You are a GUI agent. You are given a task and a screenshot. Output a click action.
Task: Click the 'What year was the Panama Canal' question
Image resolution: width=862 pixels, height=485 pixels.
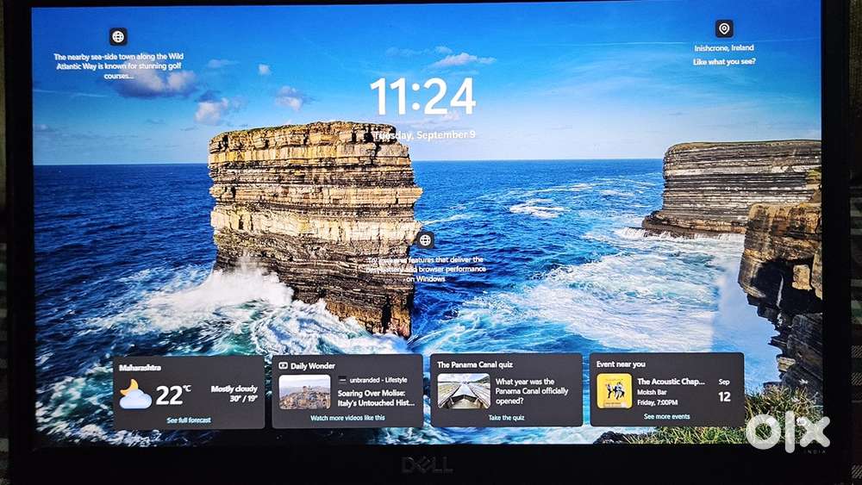(532, 391)
